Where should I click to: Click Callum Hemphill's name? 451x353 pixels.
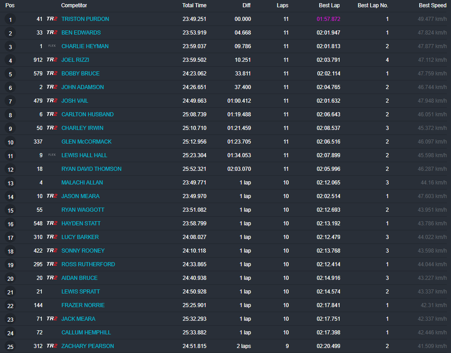click(x=86, y=333)
